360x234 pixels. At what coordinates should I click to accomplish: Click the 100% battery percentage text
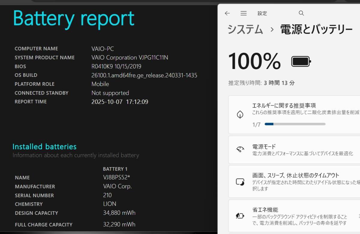pyautogui.click(x=254, y=61)
